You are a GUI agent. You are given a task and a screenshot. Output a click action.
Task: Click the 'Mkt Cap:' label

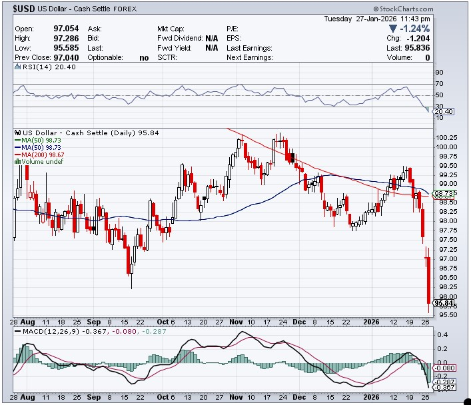click(171, 29)
